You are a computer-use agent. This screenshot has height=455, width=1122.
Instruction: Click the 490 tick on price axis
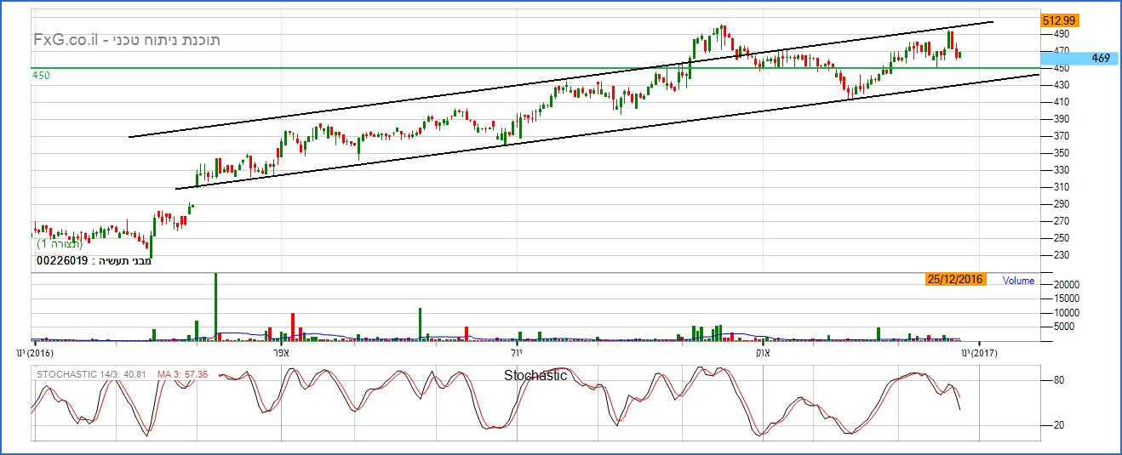(1061, 34)
